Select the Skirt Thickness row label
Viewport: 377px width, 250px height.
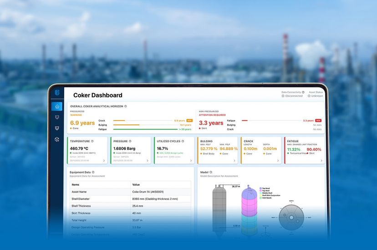coord(81,213)
